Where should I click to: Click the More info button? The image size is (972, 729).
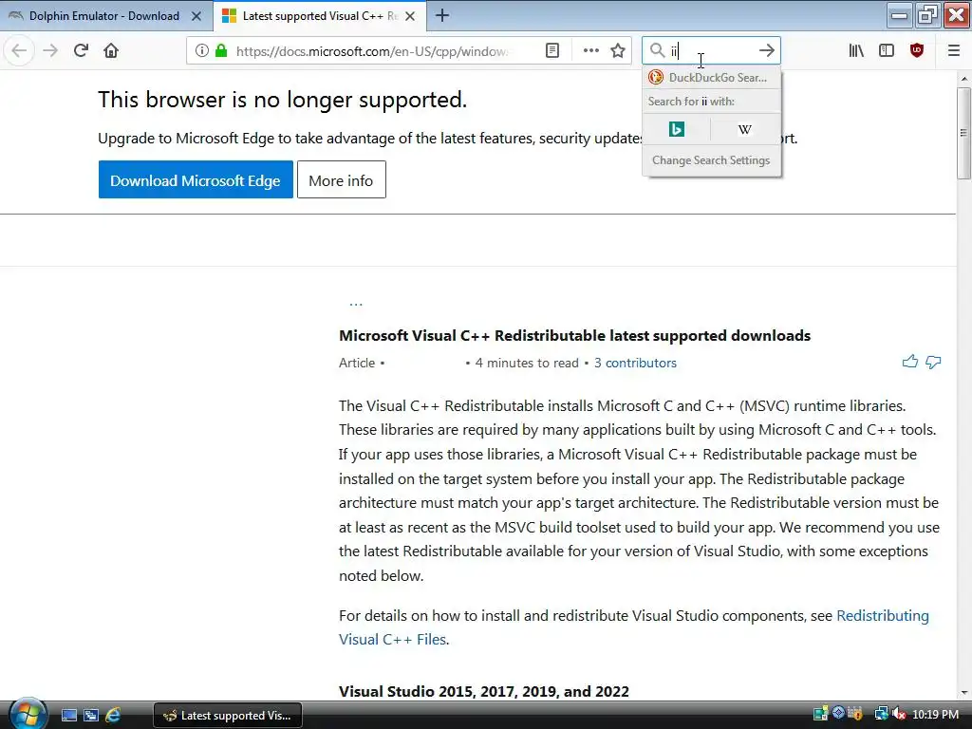341,179
